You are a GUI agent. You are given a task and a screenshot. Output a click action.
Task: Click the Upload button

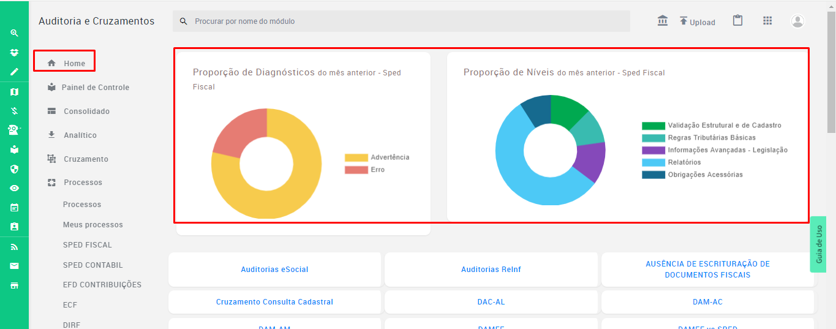pyautogui.click(x=697, y=21)
